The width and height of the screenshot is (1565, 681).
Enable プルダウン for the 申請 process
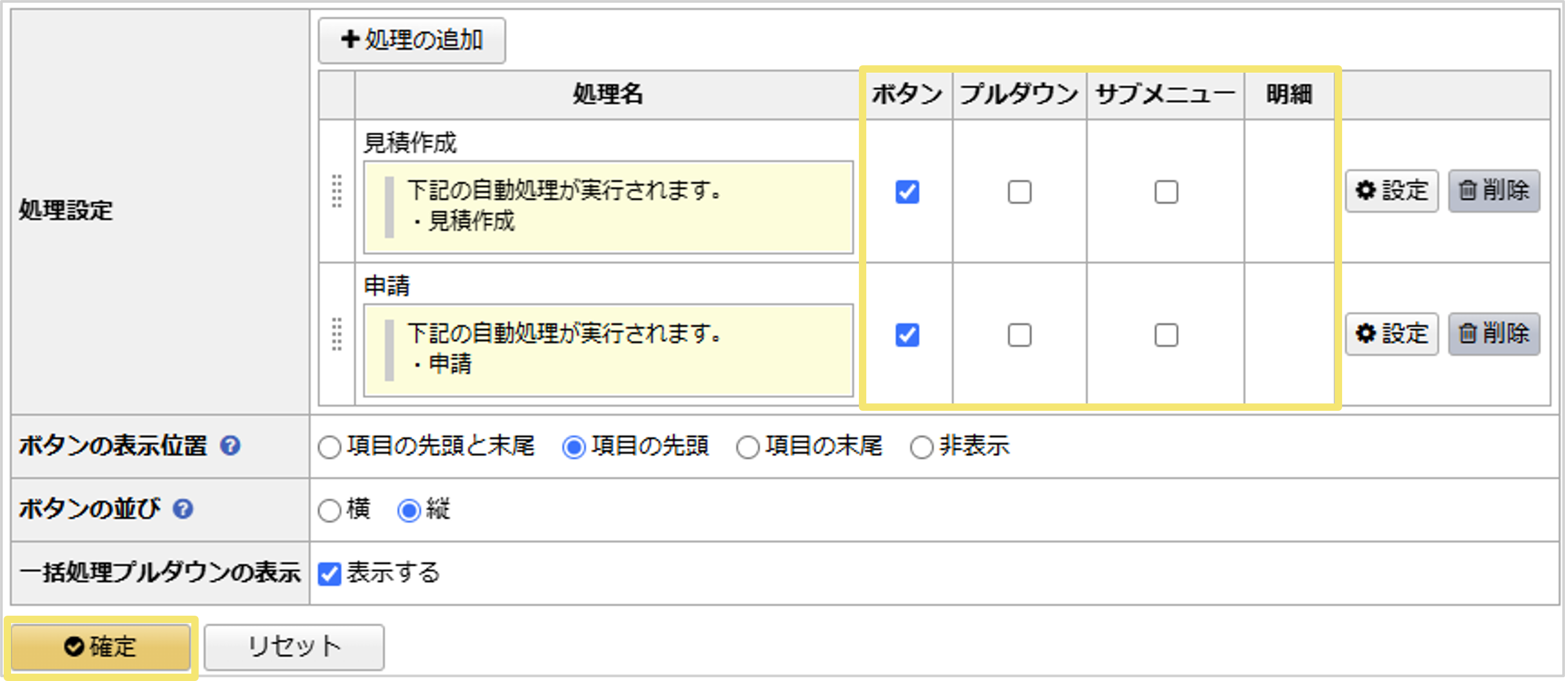1018,335
